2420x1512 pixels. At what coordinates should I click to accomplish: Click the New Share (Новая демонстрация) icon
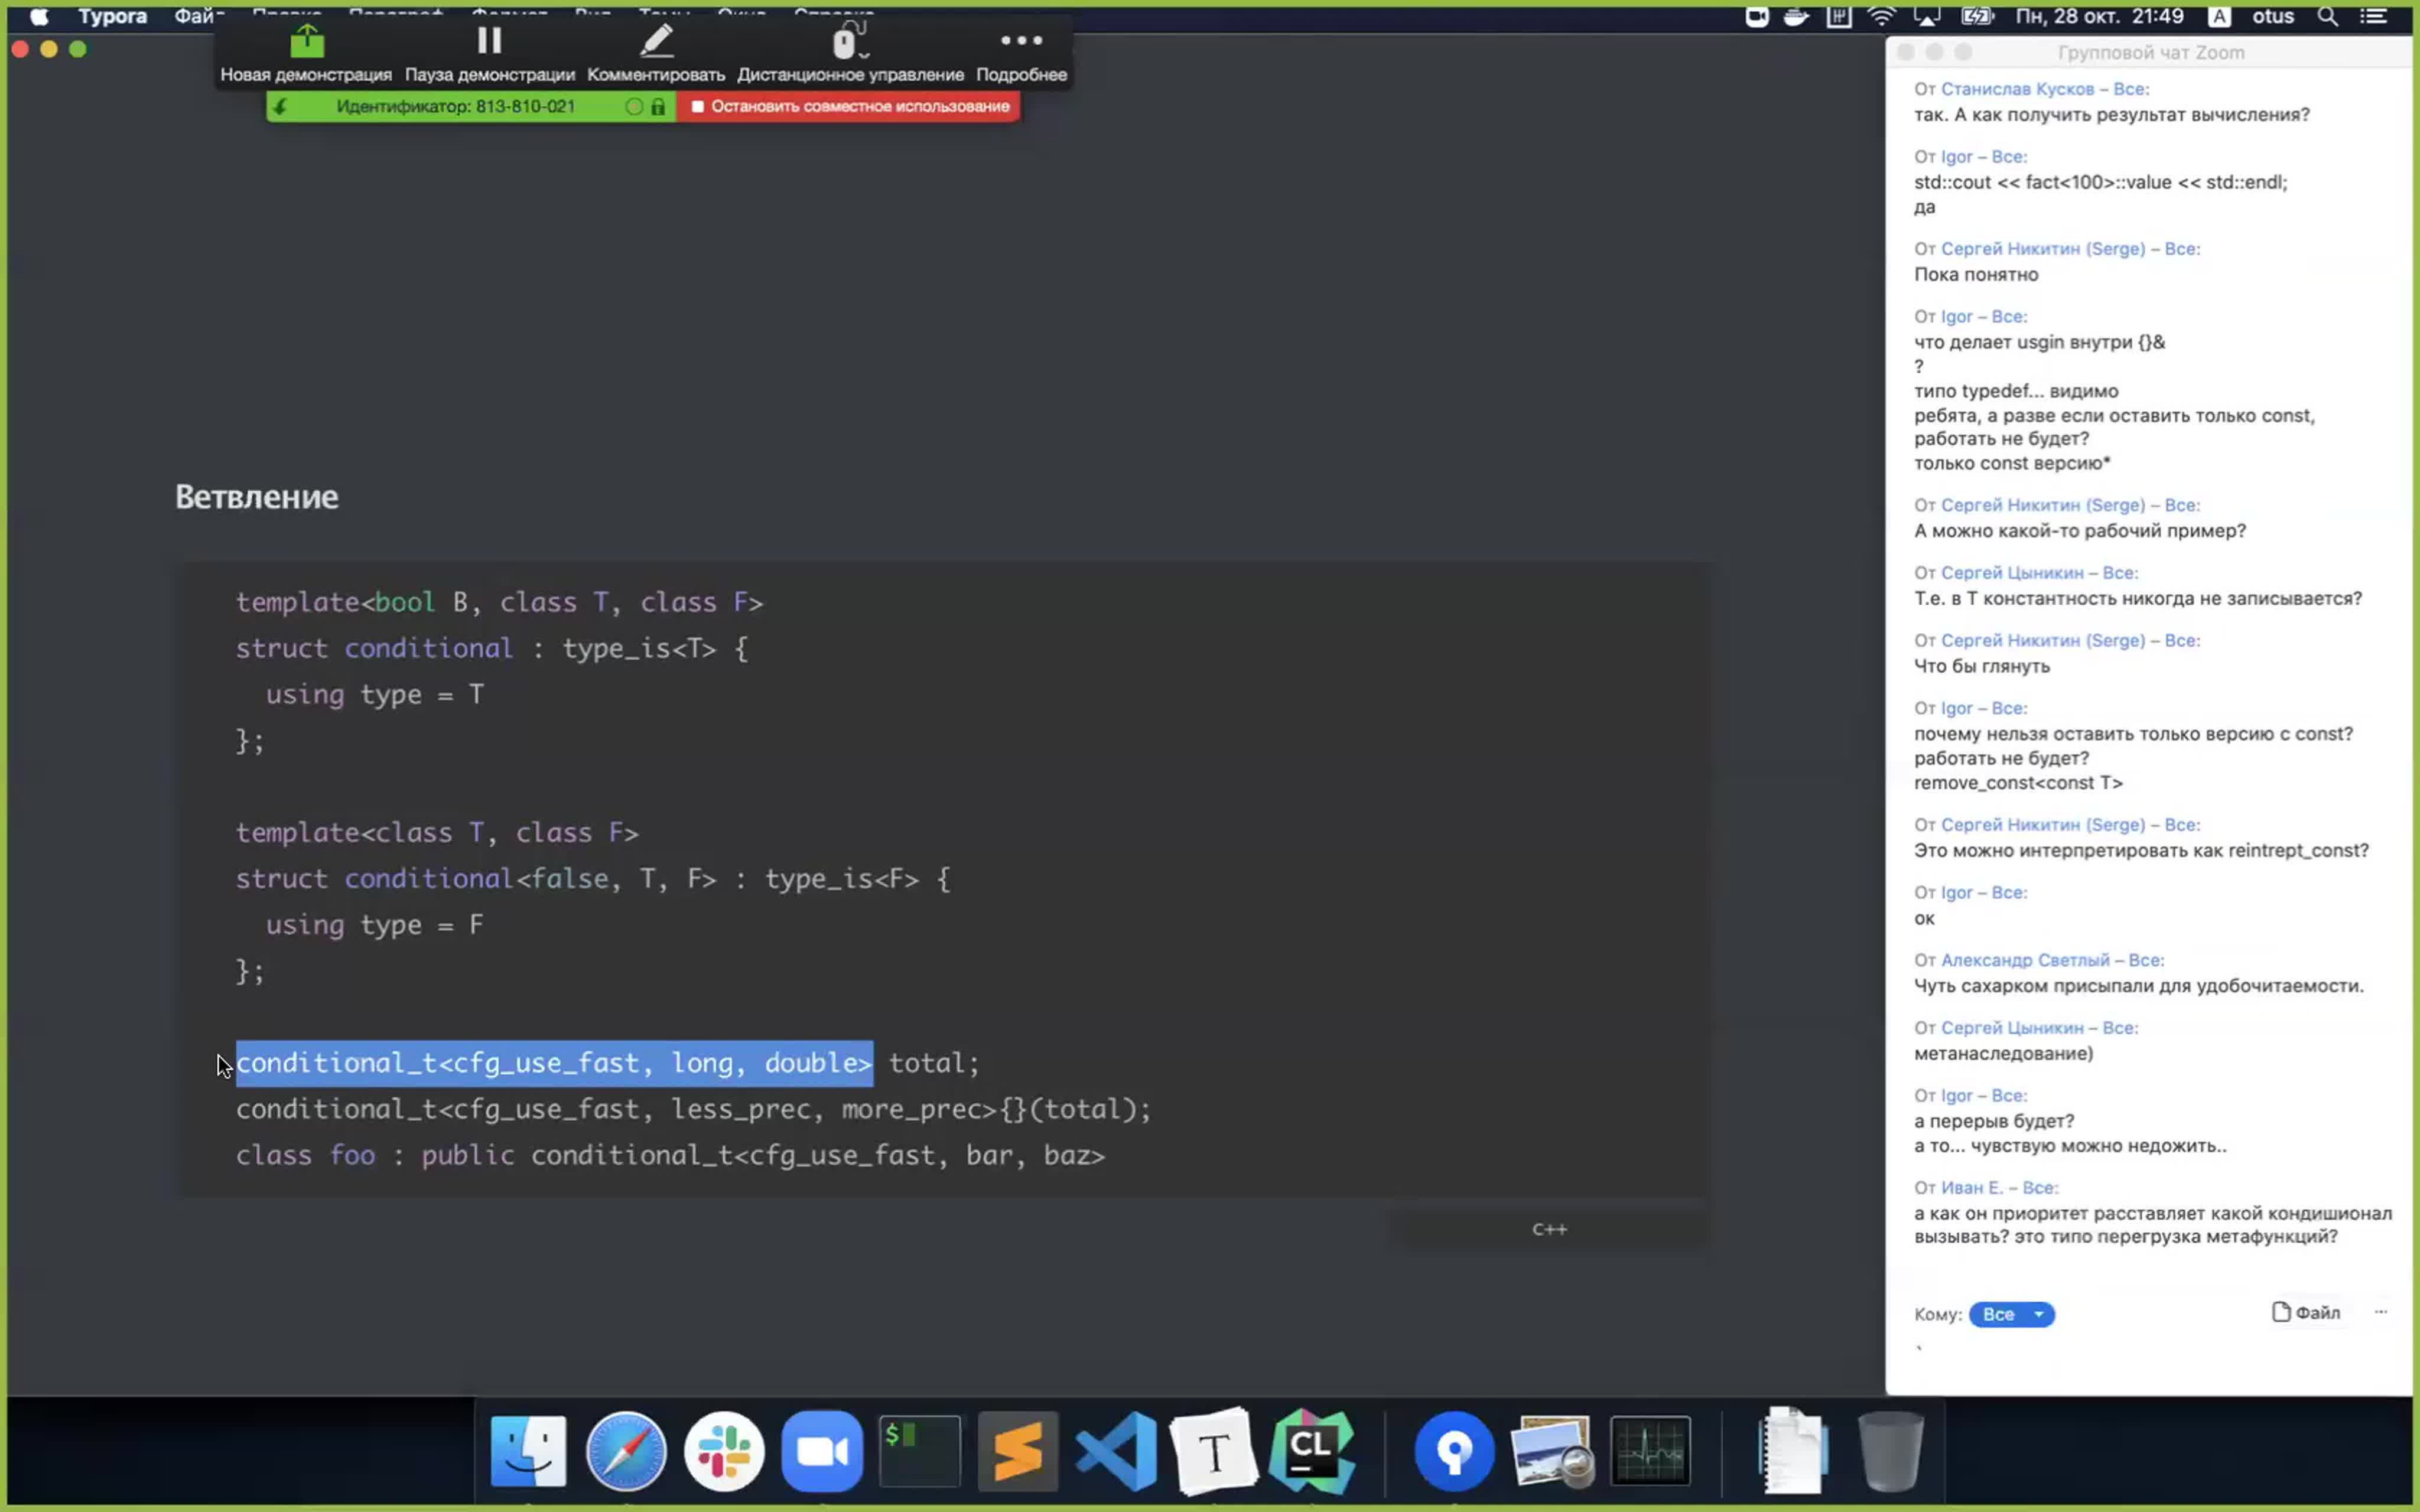[307, 43]
